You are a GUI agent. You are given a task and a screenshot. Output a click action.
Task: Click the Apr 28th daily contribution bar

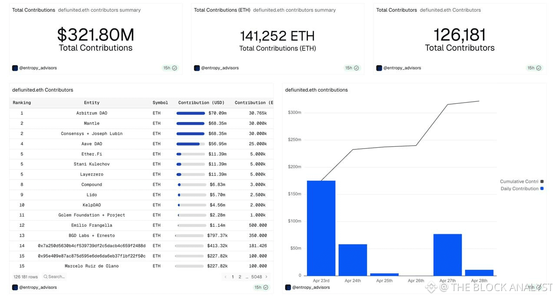point(479,273)
